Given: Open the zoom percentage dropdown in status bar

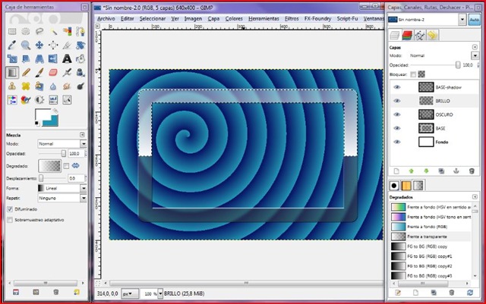Looking at the screenshot, I should click(x=160, y=293).
